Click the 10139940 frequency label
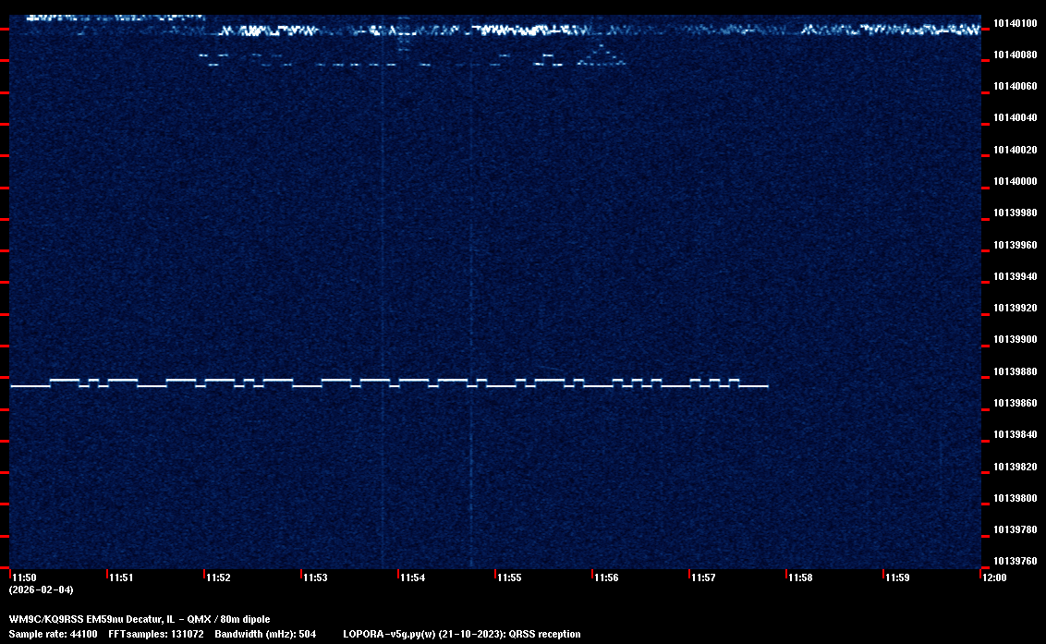 click(x=1015, y=276)
